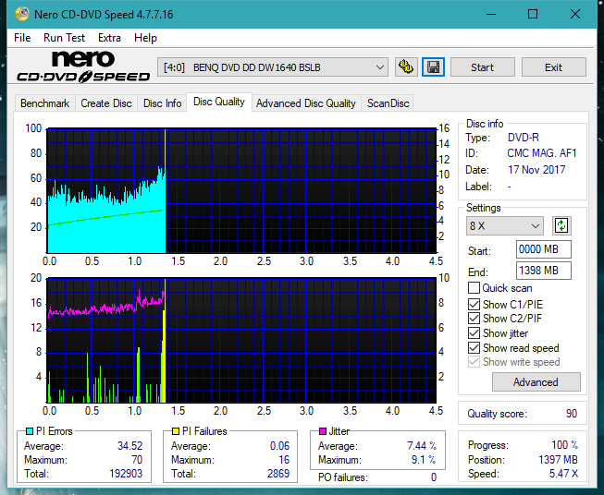This screenshot has width=604, height=495.
Task: Toggle the Show read speed checkbox
Action: (x=474, y=347)
